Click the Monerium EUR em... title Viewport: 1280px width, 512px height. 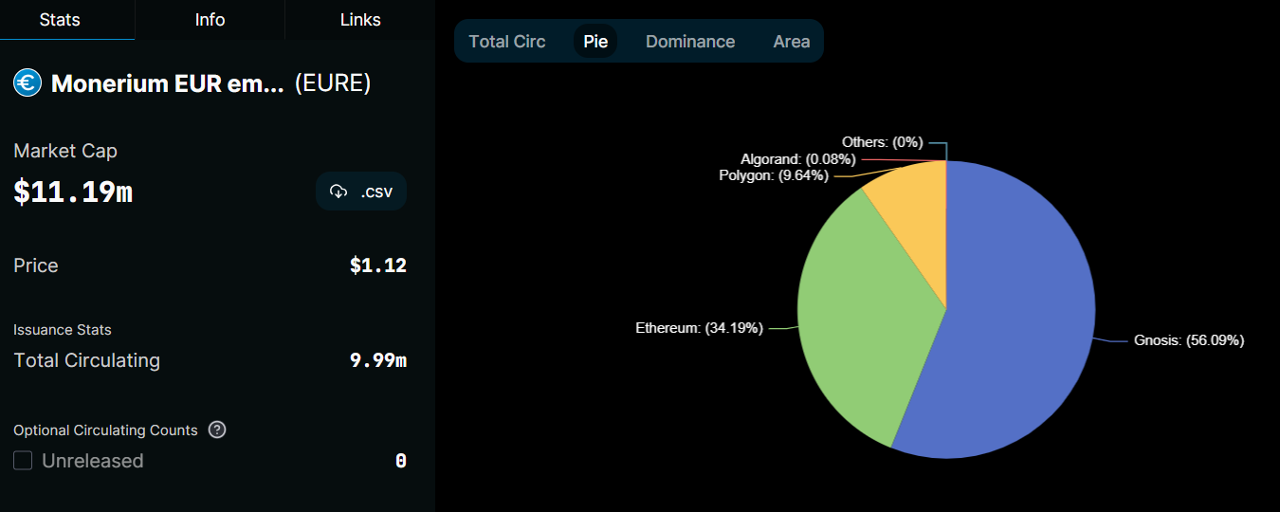pos(168,83)
